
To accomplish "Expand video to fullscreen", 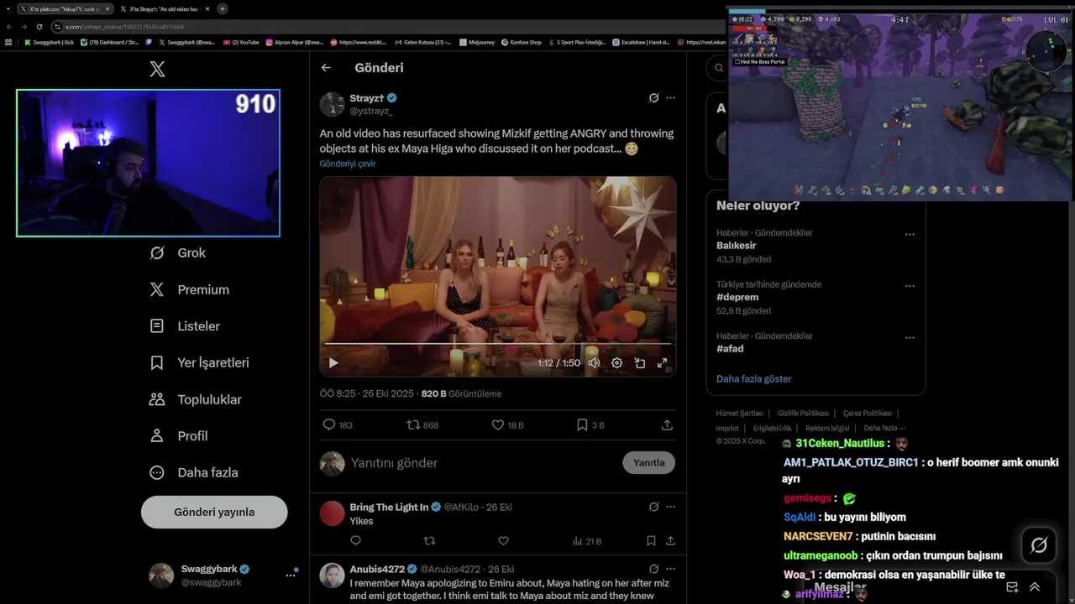I will pyautogui.click(x=662, y=363).
